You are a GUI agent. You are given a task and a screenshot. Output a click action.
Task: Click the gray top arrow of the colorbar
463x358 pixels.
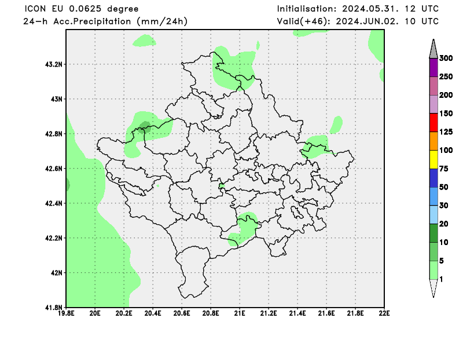pyautogui.click(x=433, y=49)
